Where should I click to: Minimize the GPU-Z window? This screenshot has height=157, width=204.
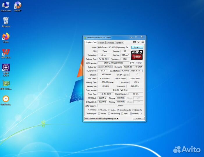pyautogui.click(x=132, y=37)
